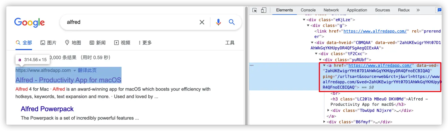Click the magnifier search button icon
This screenshot has width=448, height=131.
click(232, 22)
